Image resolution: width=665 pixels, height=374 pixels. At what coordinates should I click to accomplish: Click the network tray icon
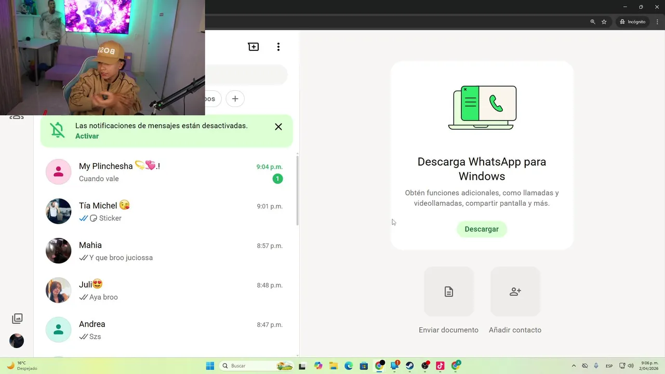[x=622, y=366]
